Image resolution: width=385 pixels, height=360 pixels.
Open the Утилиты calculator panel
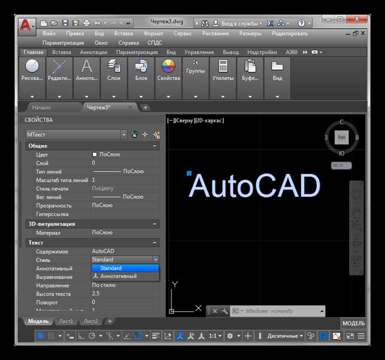point(223,71)
